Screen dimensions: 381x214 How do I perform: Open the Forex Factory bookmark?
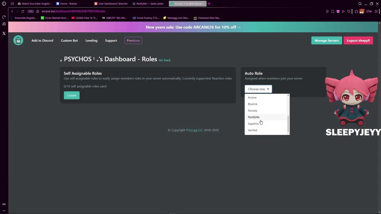pyautogui.click(x=146, y=18)
